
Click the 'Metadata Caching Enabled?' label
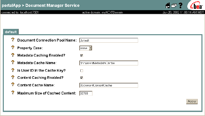pyautogui.click(x=41, y=55)
